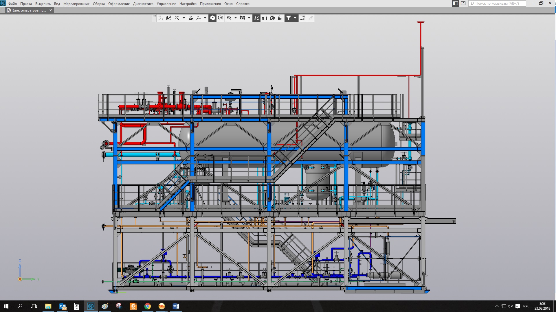Click the zoom-to-window magnifier tool
Viewport: 556px width, 312px height.
(177, 18)
